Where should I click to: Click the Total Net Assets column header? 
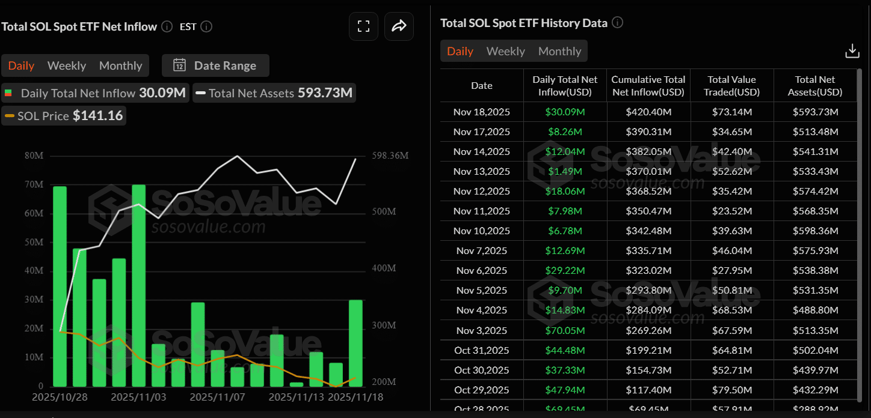pyautogui.click(x=814, y=86)
